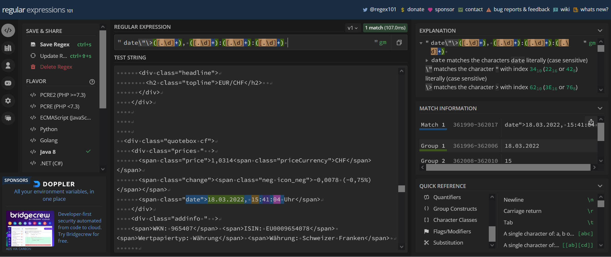Collapse the Quick Reference panel chevron
The height and width of the screenshot is (257, 611).
[600, 186]
